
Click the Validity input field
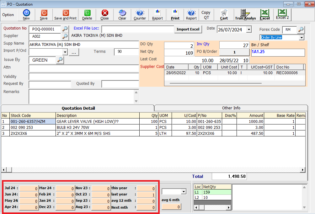tap(84, 77)
